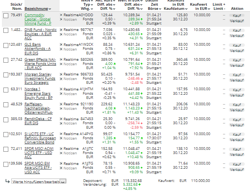Tick the checkbox for DNB Fund Nordic Equities

point(6,31)
